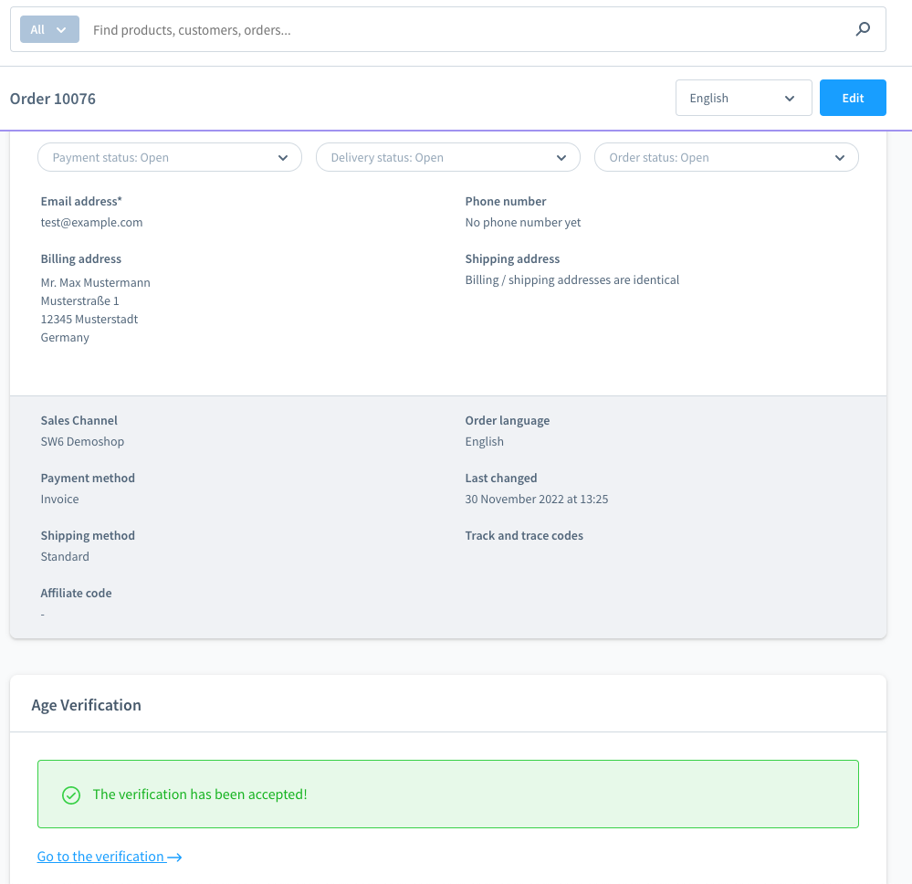
Task: Click the Age Verification card title
Action: click(x=86, y=705)
